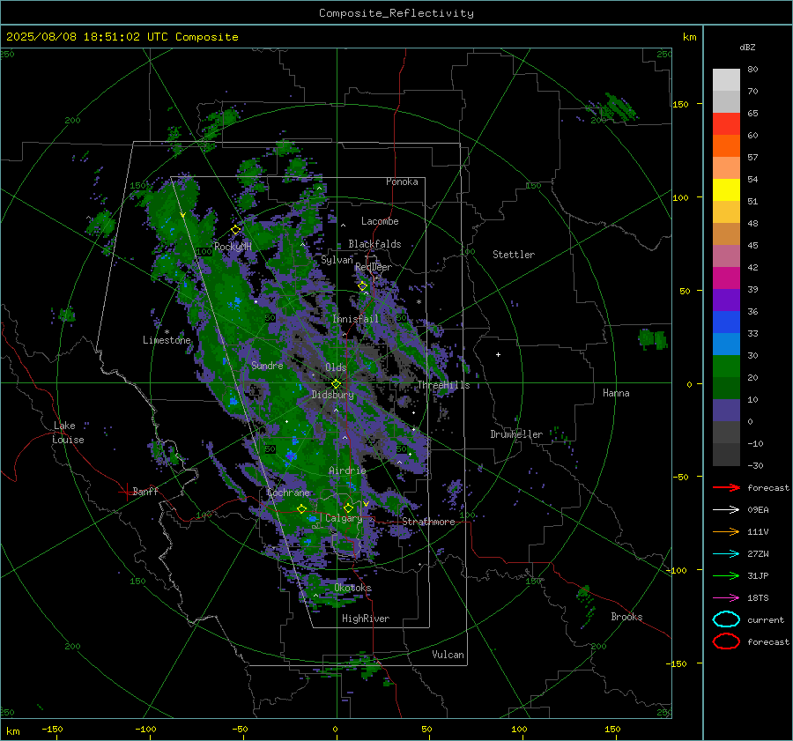This screenshot has width=793, height=741.
Task: Click the yellow diamond marker below RedDeer
Action: tap(363, 286)
